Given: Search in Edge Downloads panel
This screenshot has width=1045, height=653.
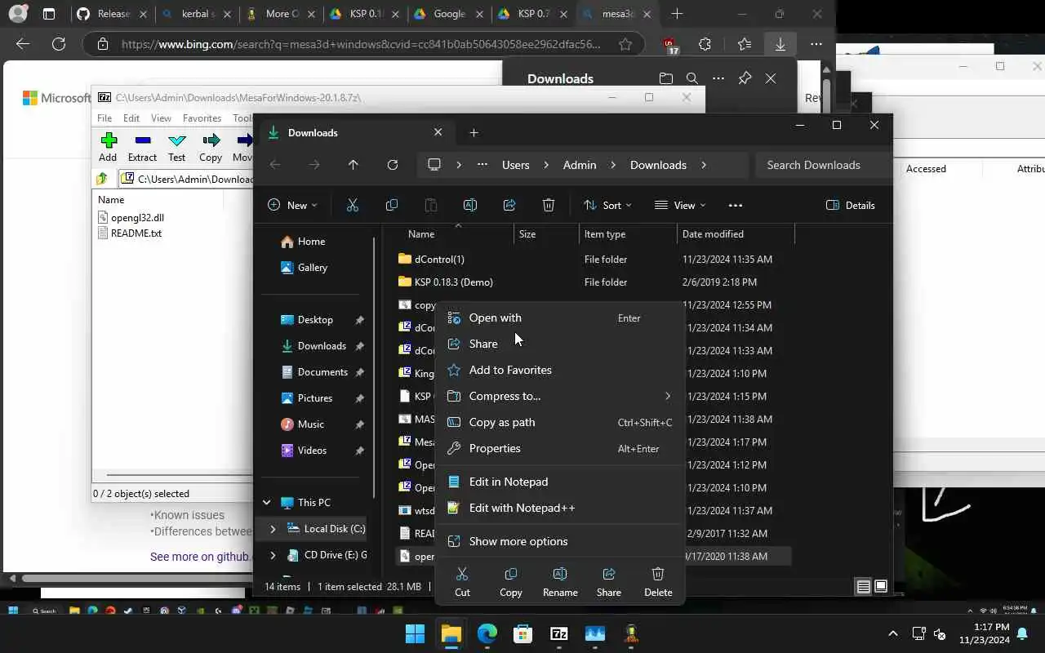Looking at the screenshot, I should tap(692, 78).
